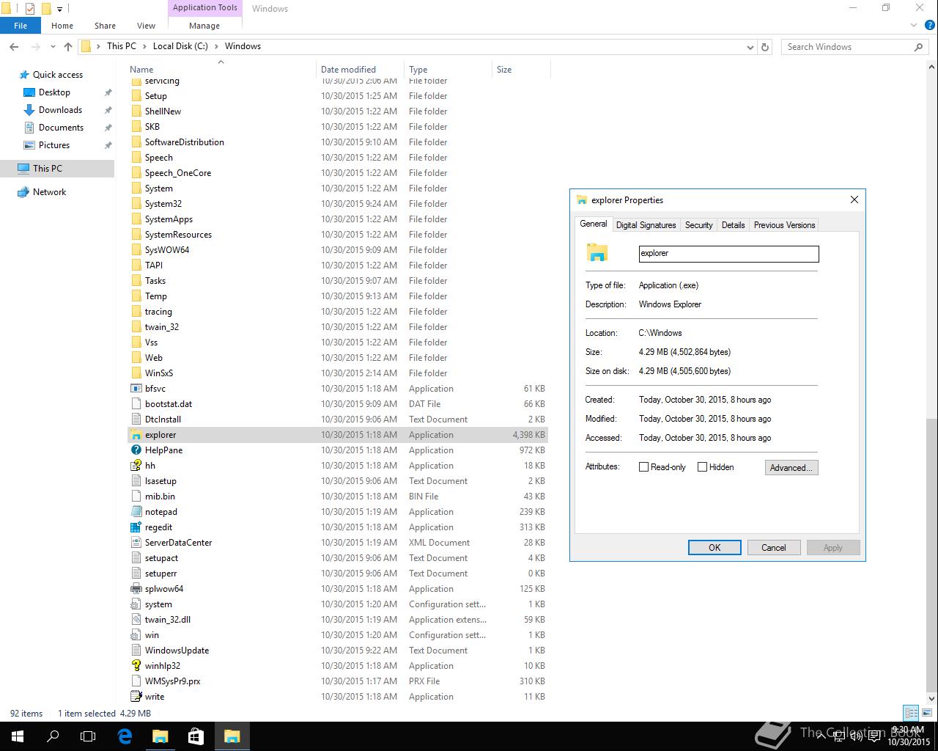Click the regedit application icon

136,527
